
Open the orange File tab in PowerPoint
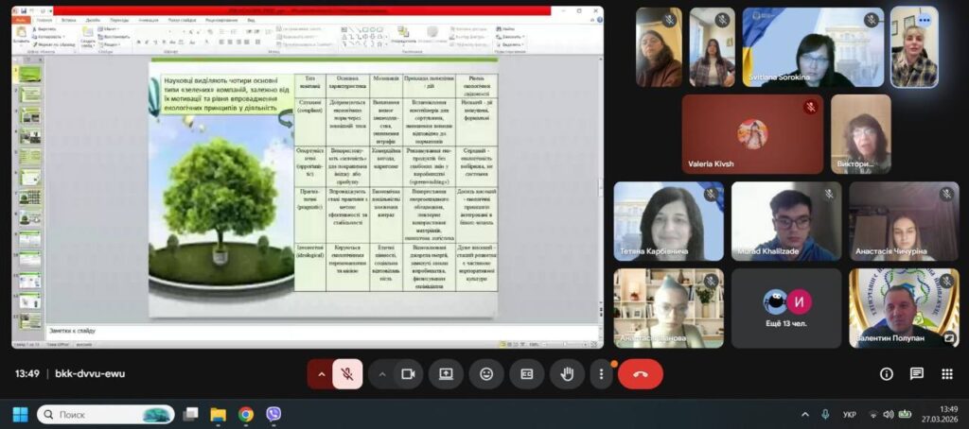20,19
